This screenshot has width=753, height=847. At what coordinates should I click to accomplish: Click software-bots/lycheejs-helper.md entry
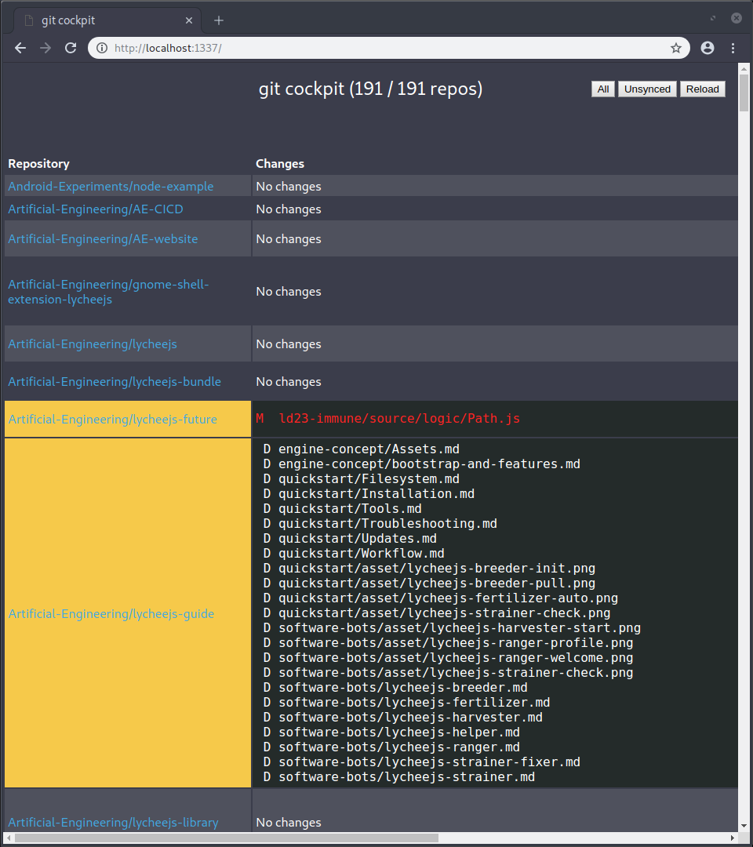[399, 732]
